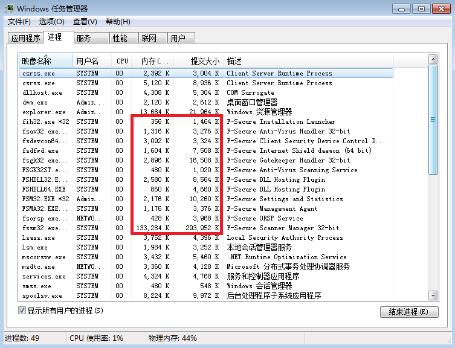Switch to the 应用程序 tab
This screenshot has width=455, height=348.
[x=25, y=38]
